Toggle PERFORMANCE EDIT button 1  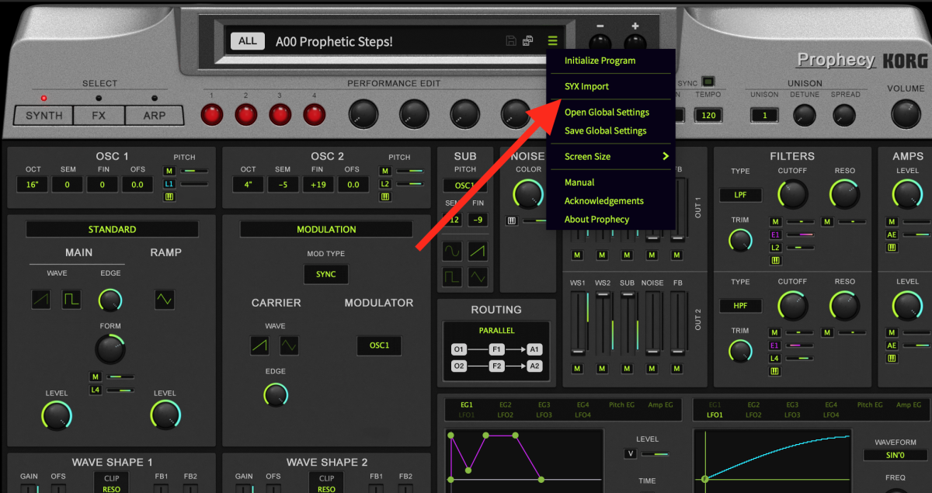click(211, 115)
